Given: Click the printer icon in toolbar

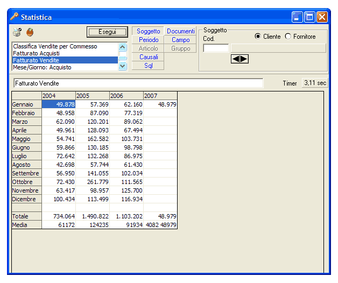Looking at the screenshot, I should click(x=17, y=32).
